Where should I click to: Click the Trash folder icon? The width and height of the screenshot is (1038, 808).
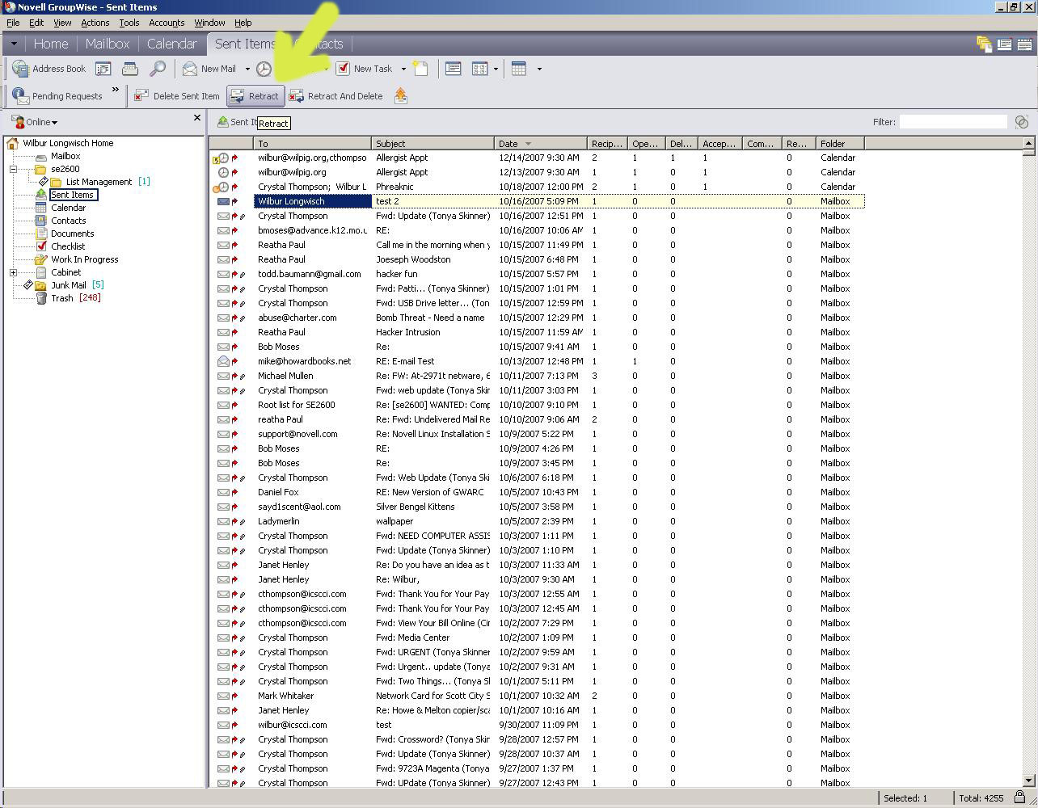tap(41, 298)
